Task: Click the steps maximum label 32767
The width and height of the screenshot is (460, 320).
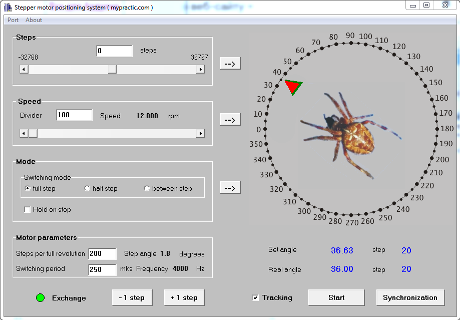Action: click(200, 57)
